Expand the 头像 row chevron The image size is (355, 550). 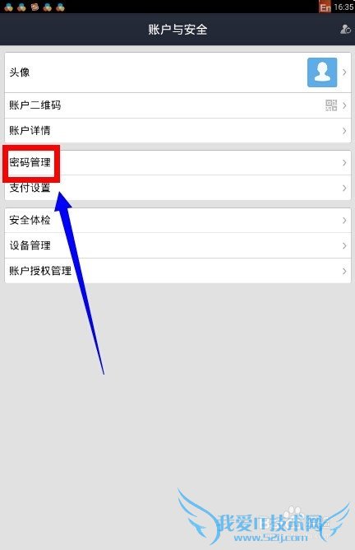click(344, 72)
